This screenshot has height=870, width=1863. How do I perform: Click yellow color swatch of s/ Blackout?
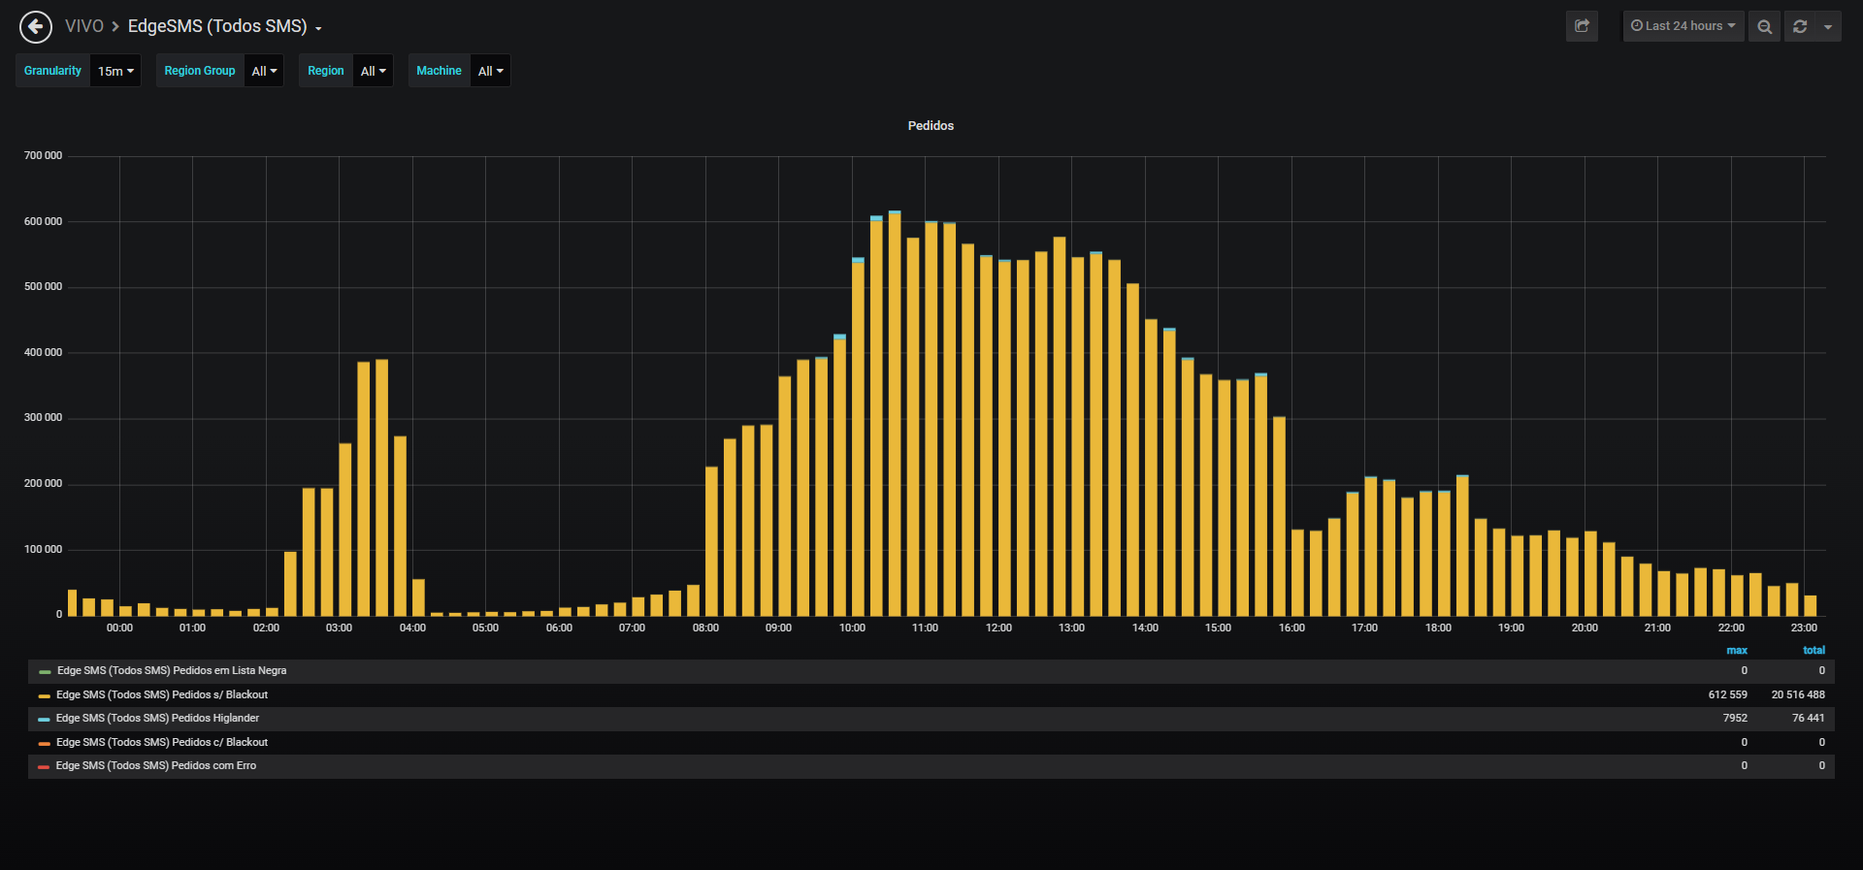coord(45,695)
